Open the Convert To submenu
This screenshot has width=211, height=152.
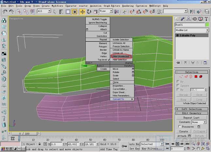122,99
